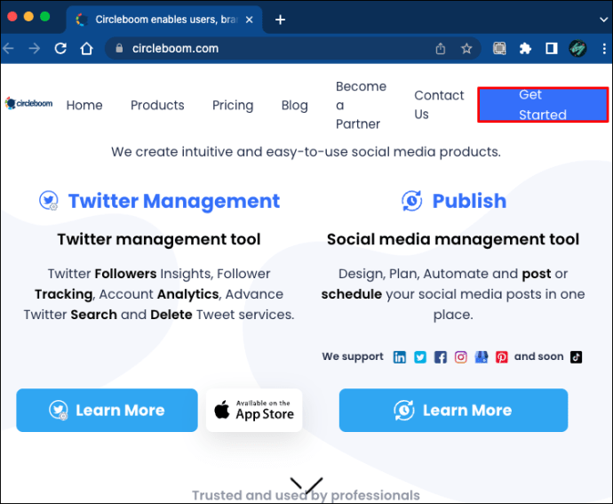This screenshot has height=504, width=613.
Task: Click the Pinterest icon in supported list
Action: coord(502,357)
